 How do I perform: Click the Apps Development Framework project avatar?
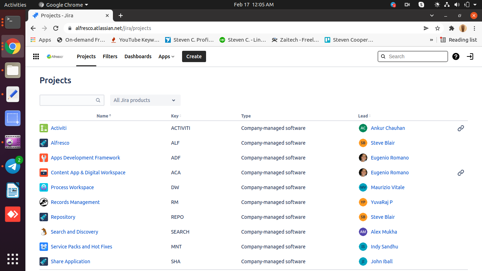click(44, 158)
